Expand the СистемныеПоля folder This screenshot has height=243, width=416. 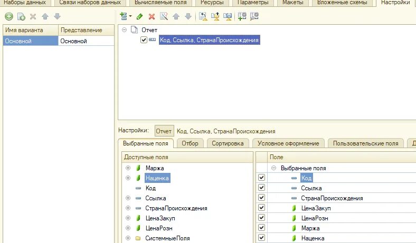(128, 238)
